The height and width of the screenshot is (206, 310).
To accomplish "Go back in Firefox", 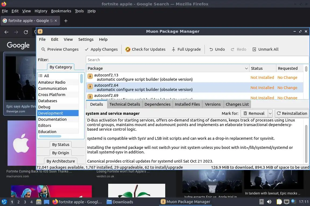I will pos(6,32).
